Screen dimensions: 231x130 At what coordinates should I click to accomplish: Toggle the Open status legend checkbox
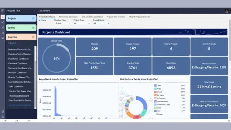tap(155, 85)
